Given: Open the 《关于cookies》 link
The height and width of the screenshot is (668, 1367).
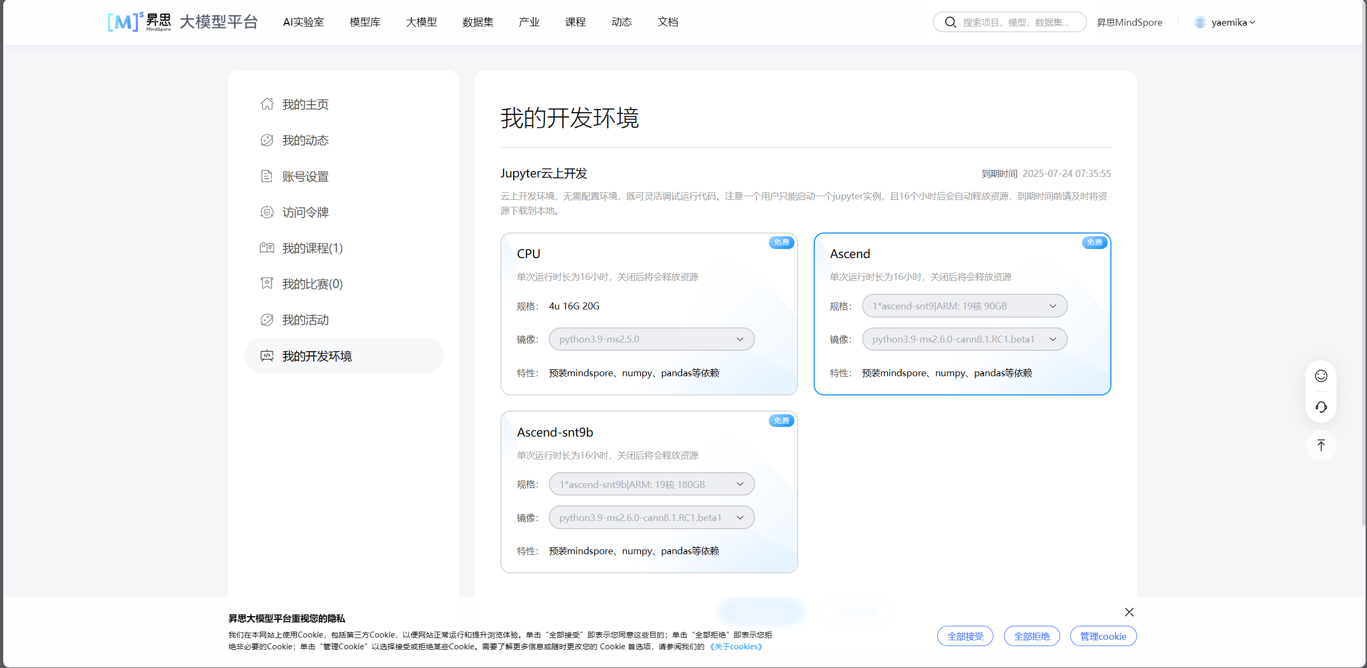Looking at the screenshot, I should pyautogui.click(x=736, y=647).
